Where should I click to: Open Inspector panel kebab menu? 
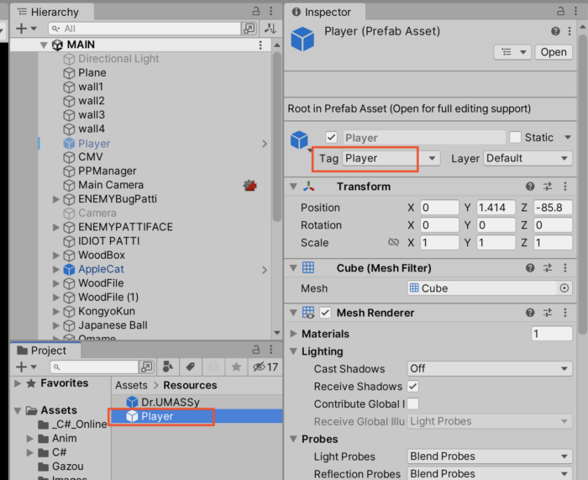coord(575,11)
